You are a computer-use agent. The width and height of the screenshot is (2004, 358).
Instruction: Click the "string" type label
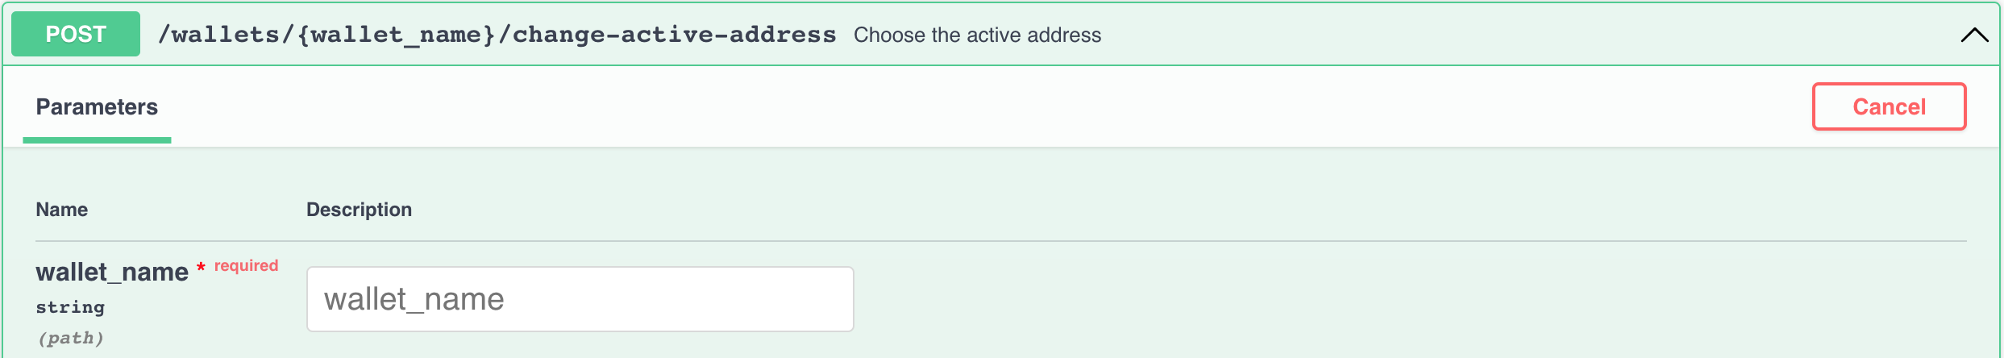point(70,307)
